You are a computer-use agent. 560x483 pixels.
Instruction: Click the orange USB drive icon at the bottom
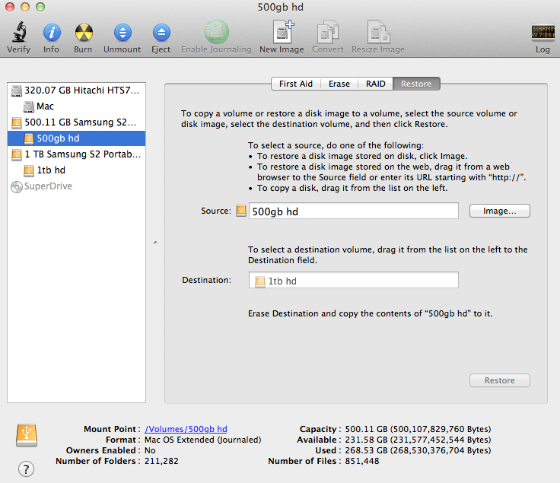(x=27, y=435)
